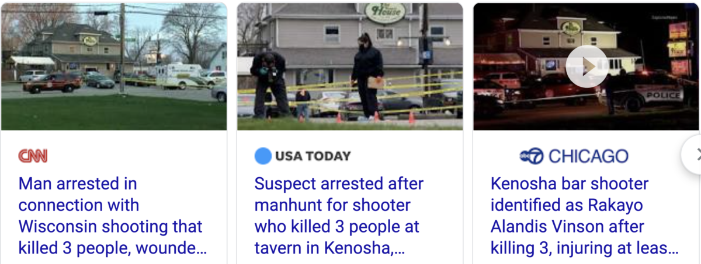Click the ABC7 logo beside CHICAGO

pyautogui.click(x=532, y=156)
